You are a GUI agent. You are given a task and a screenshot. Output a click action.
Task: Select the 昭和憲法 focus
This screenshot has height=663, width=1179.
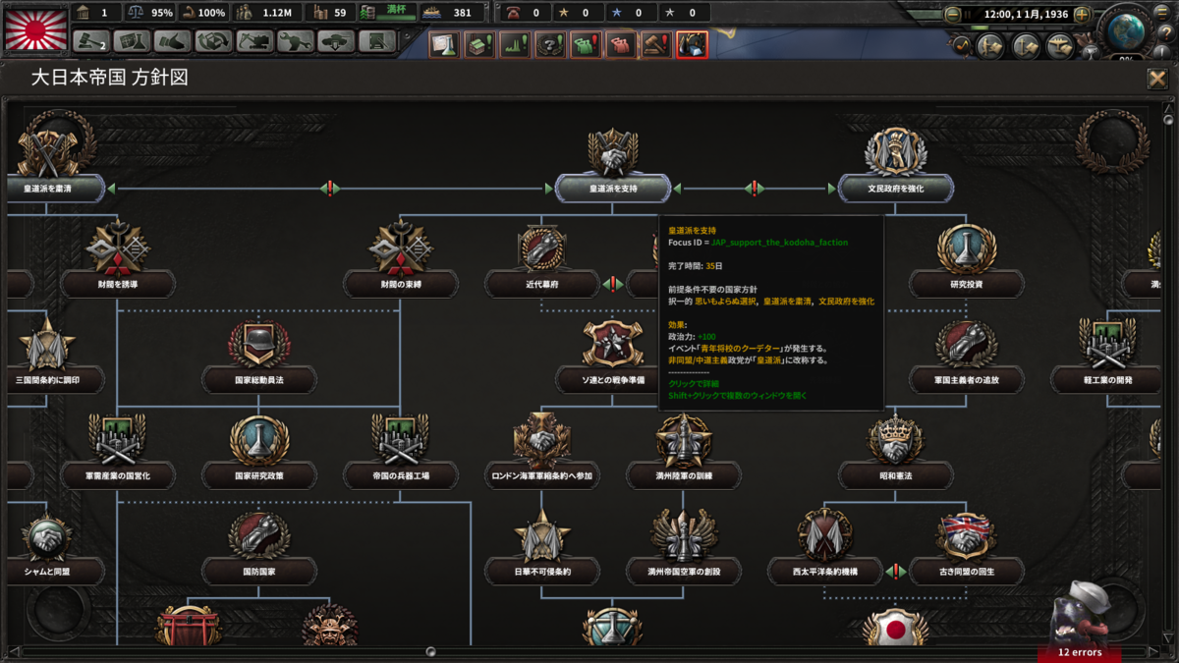(x=896, y=475)
